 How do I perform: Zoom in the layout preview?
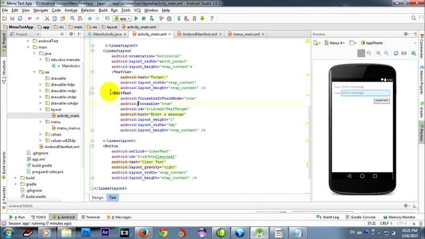point(379,53)
